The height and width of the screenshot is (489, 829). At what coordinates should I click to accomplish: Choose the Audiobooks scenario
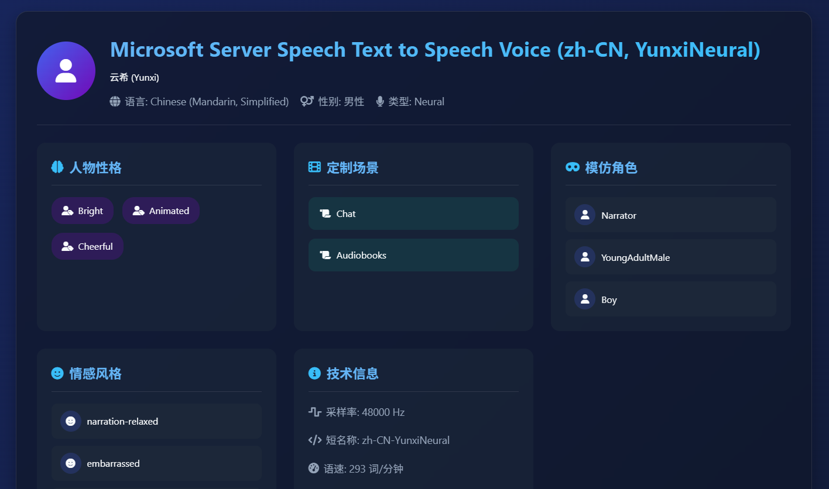[x=413, y=255]
